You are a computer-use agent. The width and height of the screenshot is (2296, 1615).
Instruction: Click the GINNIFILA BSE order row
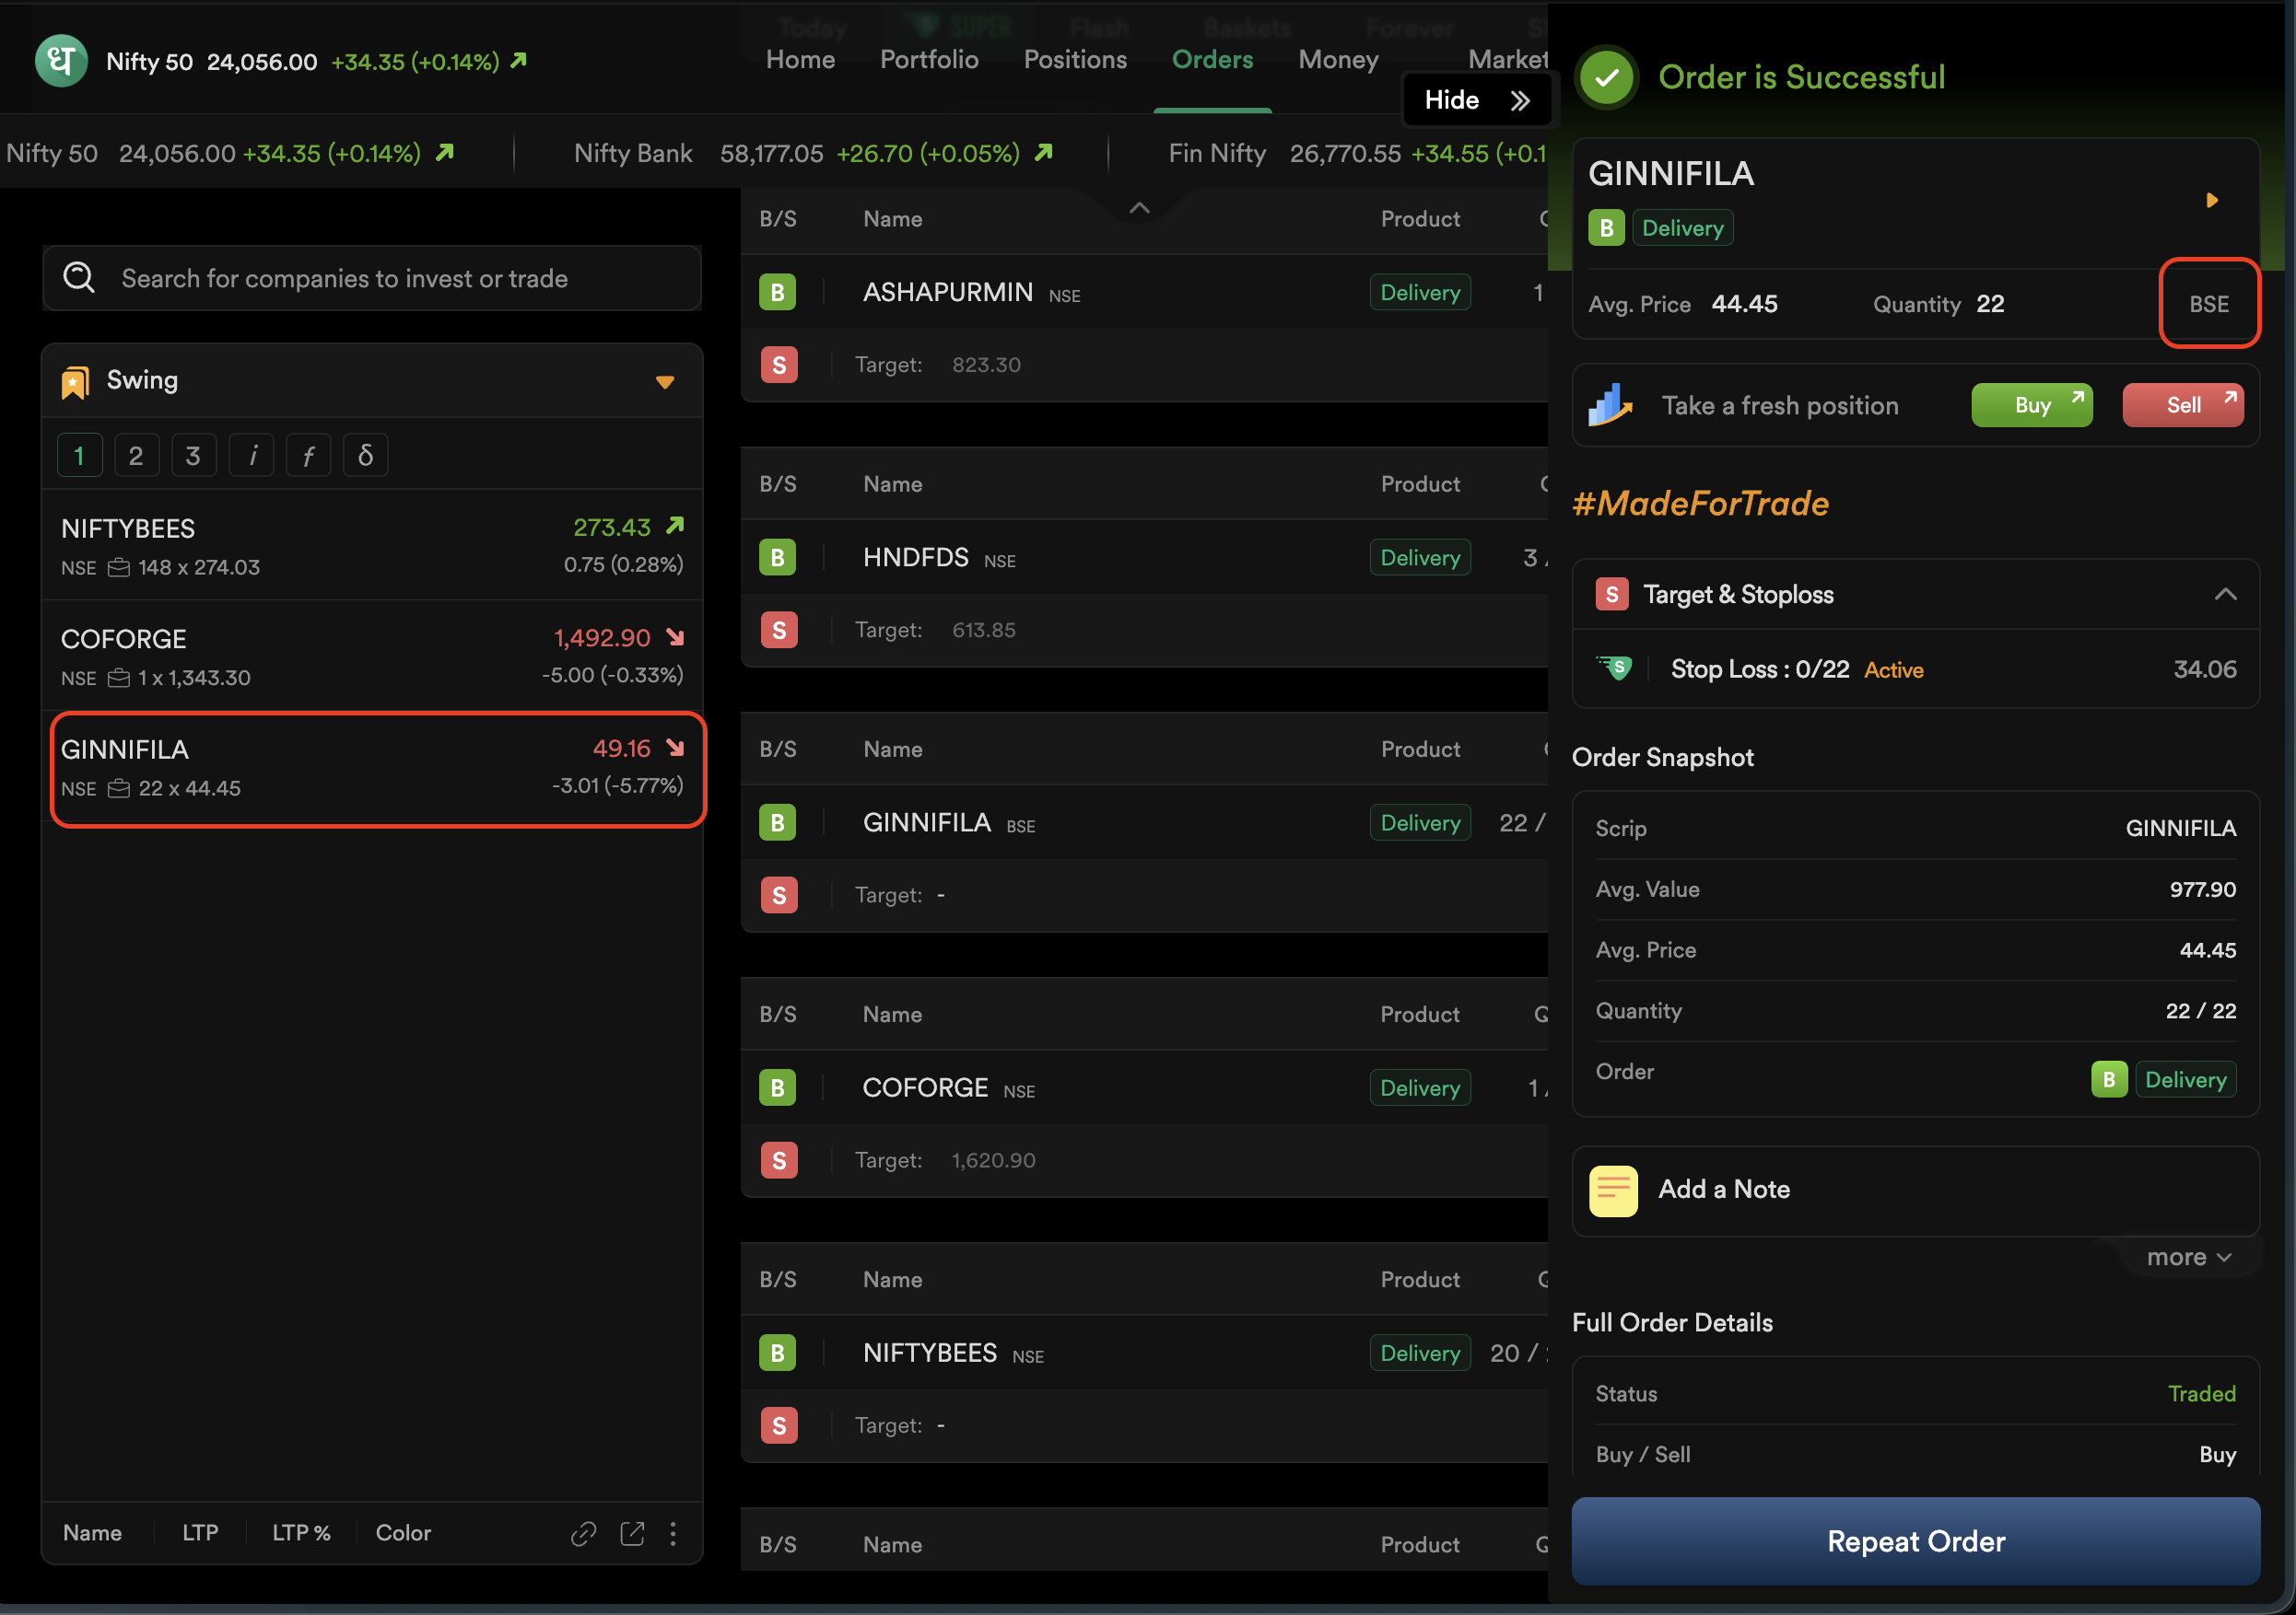click(x=1144, y=822)
